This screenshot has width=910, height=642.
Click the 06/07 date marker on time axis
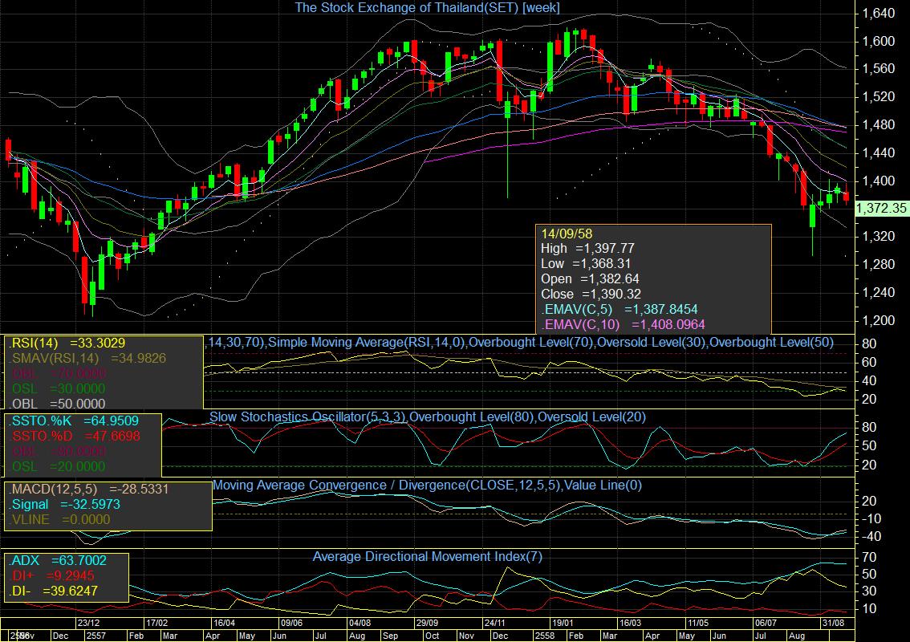[x=766, y=623]
